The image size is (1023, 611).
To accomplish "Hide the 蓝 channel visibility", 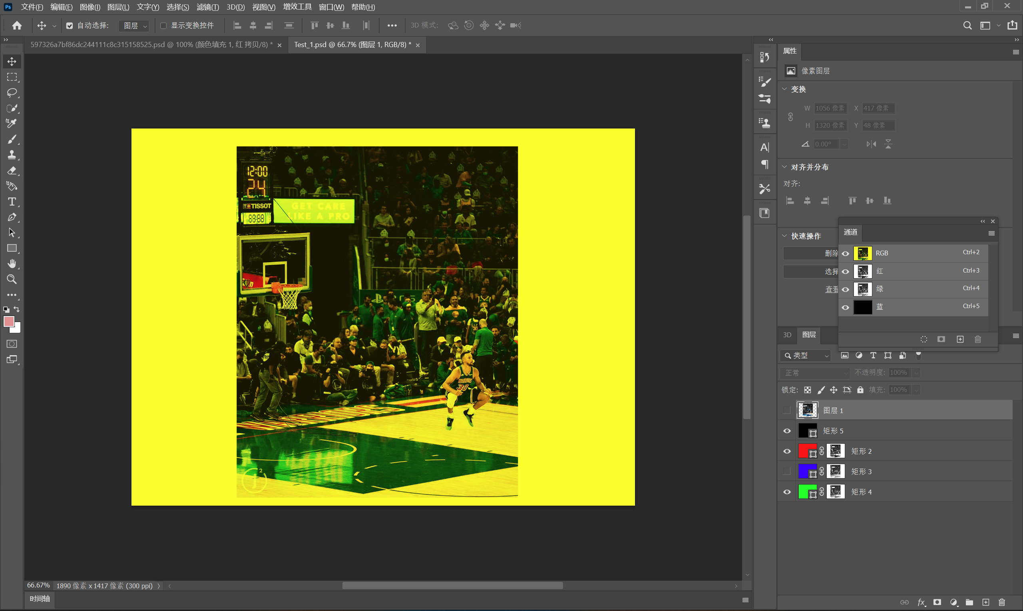I will coord(845,307).
